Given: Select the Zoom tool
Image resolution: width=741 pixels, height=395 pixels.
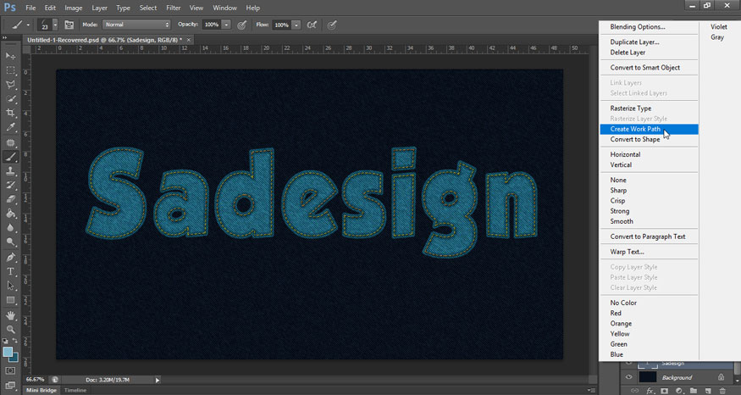Looking at the screenshot, I should coord(10,329).
